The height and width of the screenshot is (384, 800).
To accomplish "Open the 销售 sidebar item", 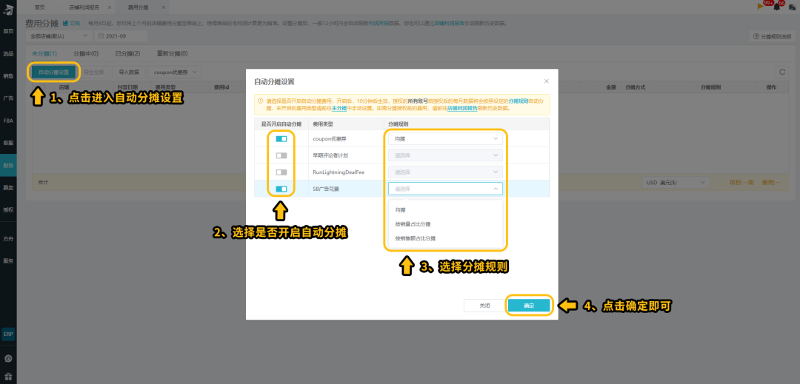I will pos(8,76).
